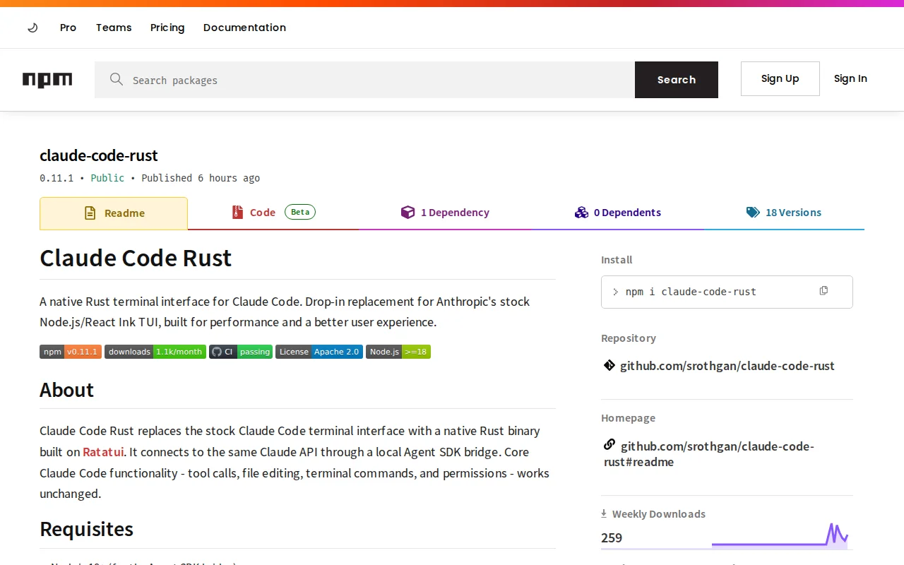Click the Dependents cubes icon

click(x=581, y=213)
